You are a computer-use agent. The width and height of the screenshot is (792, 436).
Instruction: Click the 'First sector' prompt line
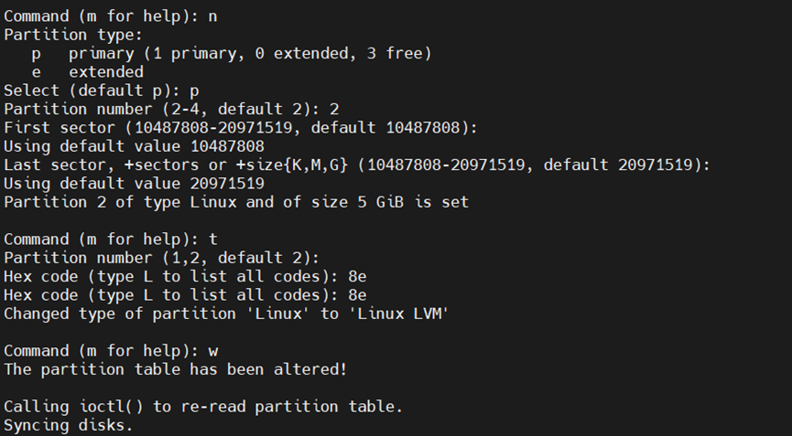[241, 127]
